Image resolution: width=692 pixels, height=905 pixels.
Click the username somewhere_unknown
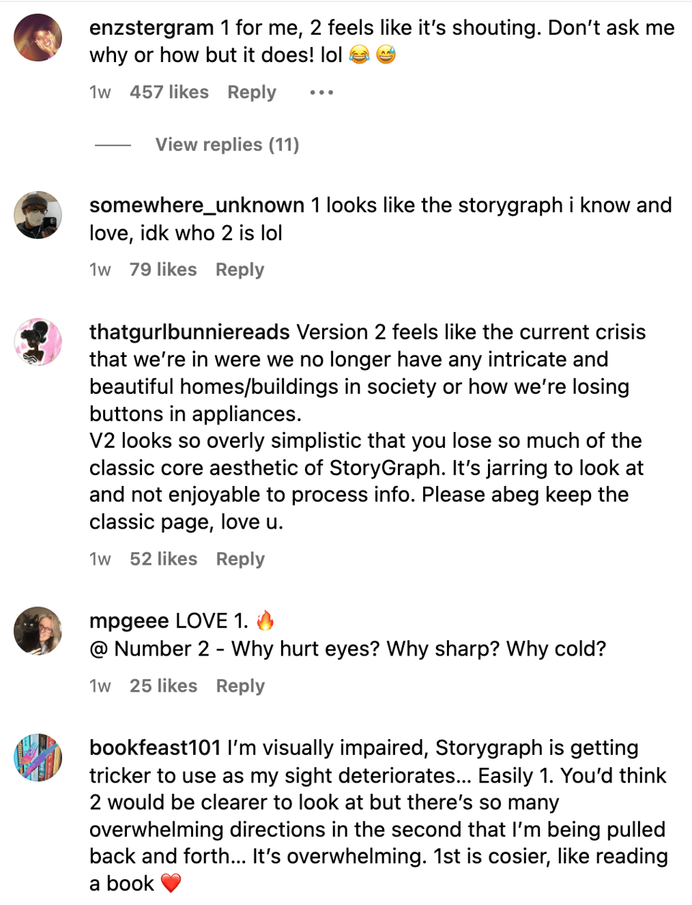click(x=195, y=205)
